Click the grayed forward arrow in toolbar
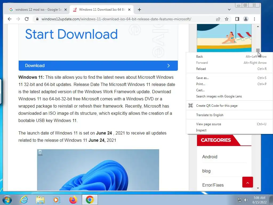Image resolution: width=273 pixels, height=205 pixels. pos(18,19)
